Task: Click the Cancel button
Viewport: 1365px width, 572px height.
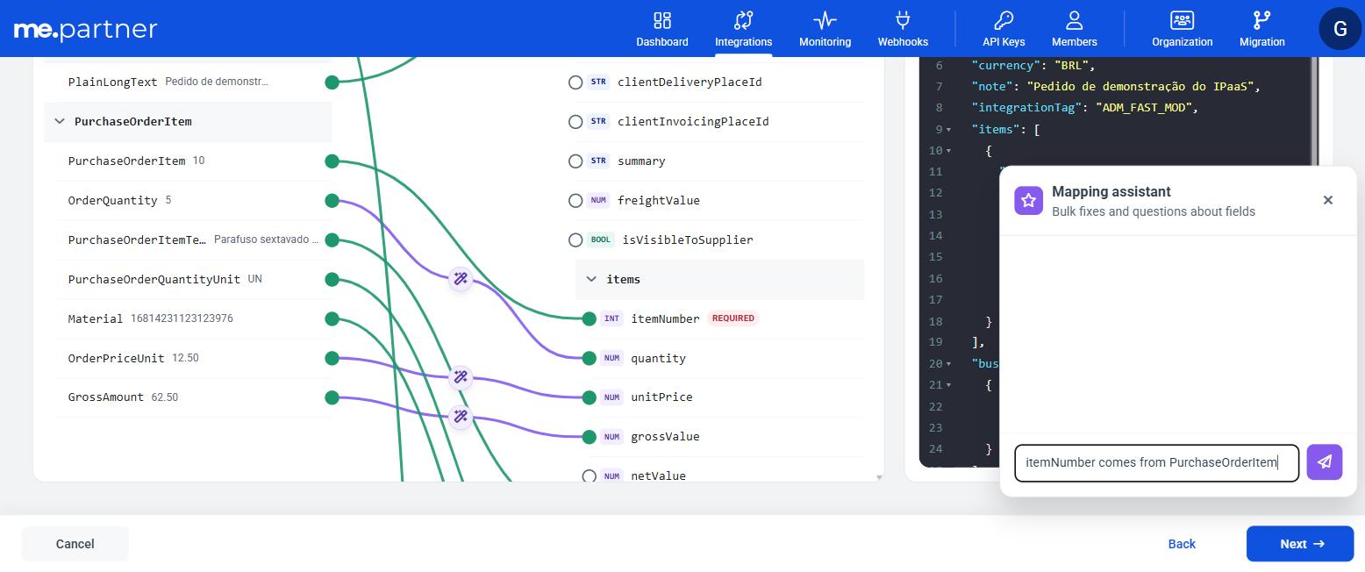Action: point(75,544)
